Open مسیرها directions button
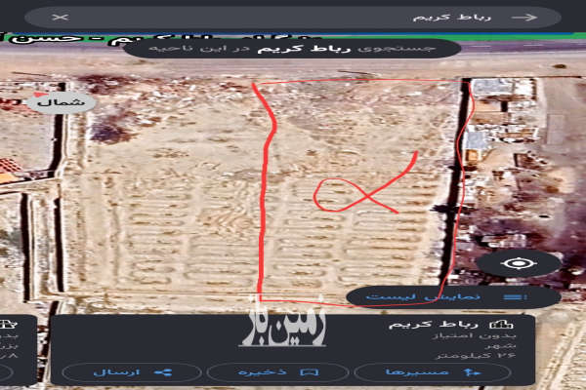This screenshot has width=586, height=390. 432,372
